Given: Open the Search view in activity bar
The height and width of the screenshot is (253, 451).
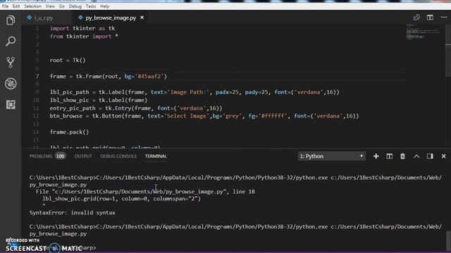Looking at the screenshot, I should (x=11, y=41).
